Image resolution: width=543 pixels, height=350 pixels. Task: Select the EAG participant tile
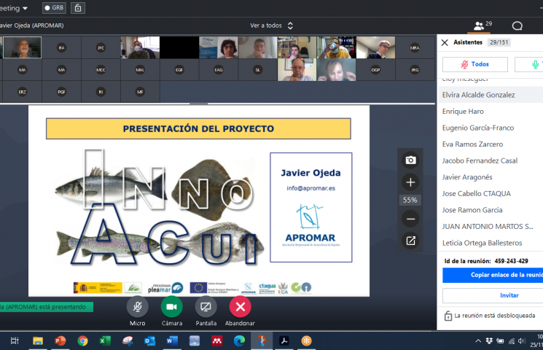point(219,70)
